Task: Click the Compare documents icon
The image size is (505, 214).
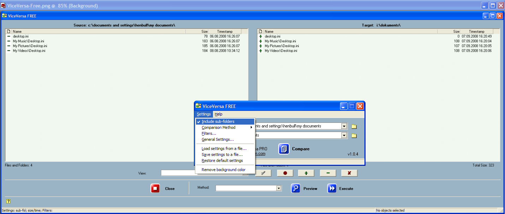Action: [284, 149]
